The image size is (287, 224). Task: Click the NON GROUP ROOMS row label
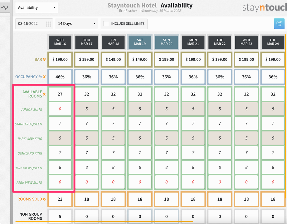pos(31,216)
